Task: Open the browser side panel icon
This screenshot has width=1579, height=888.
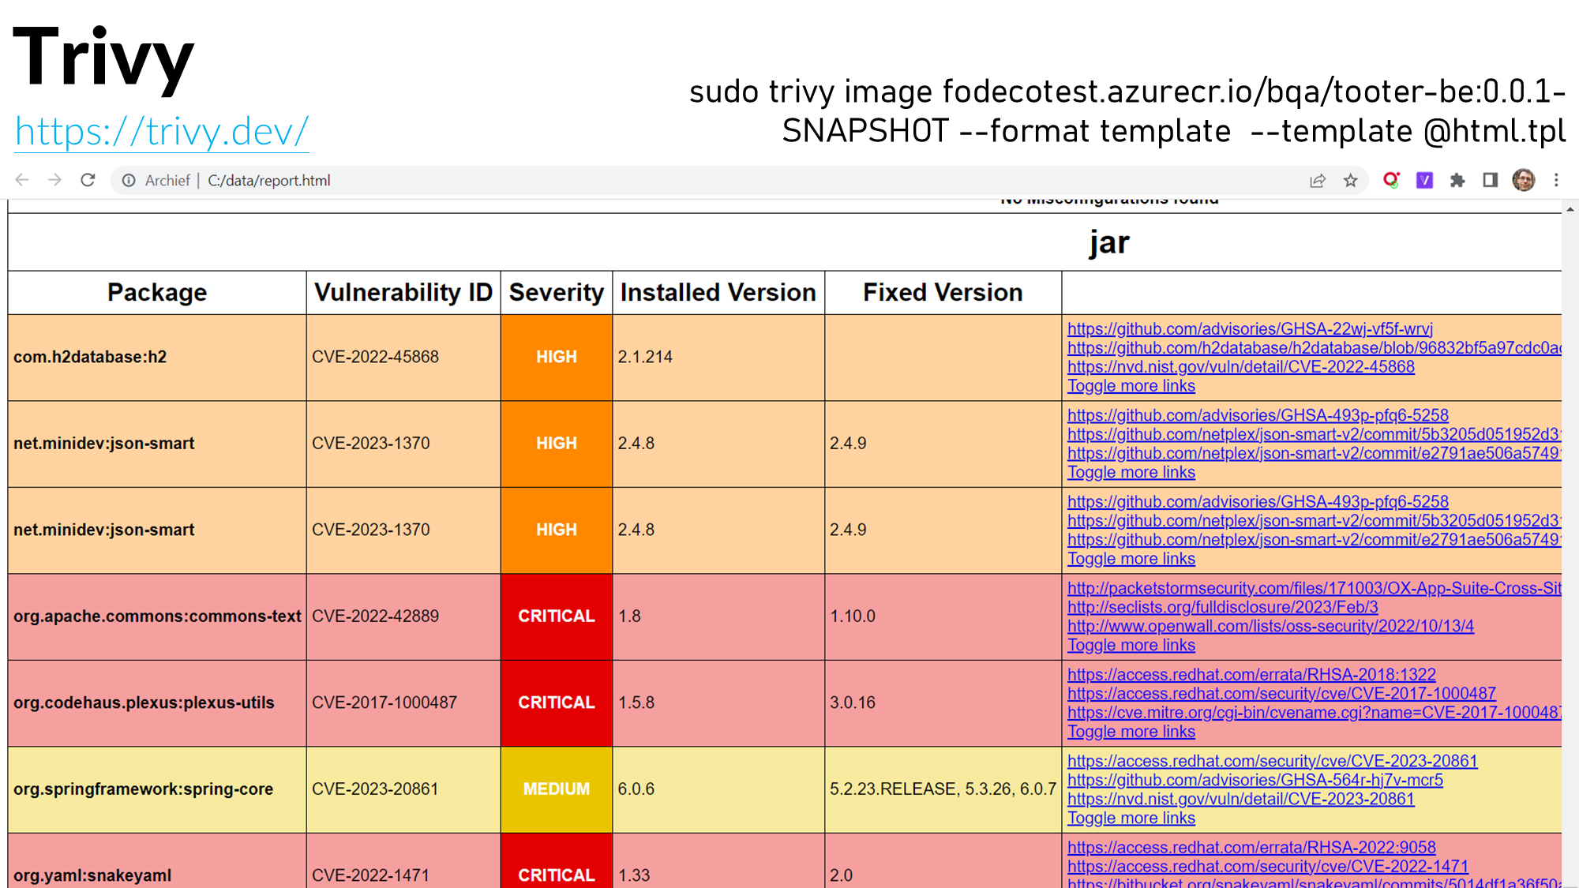Action: [1490, 181]
